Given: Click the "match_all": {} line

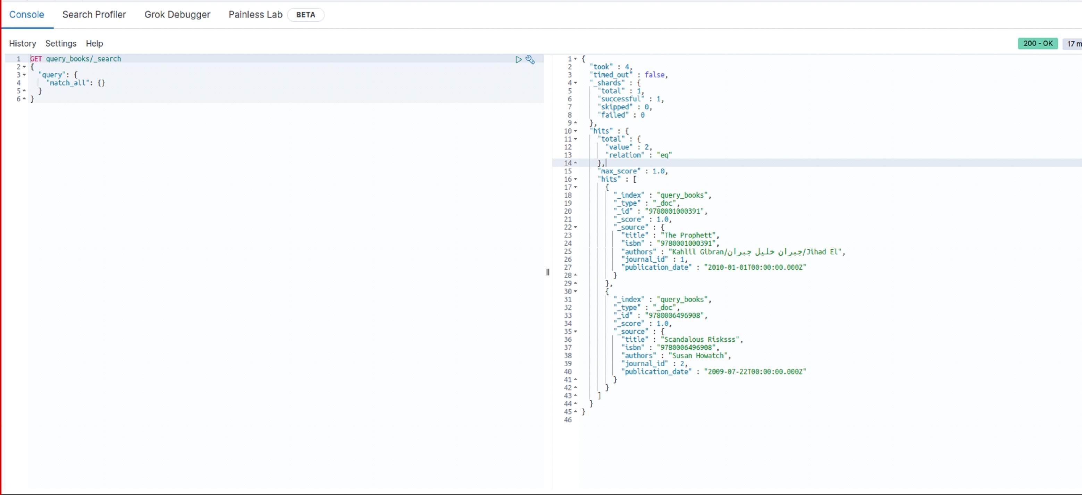Looking at the screenshot, I should [76, 83].
